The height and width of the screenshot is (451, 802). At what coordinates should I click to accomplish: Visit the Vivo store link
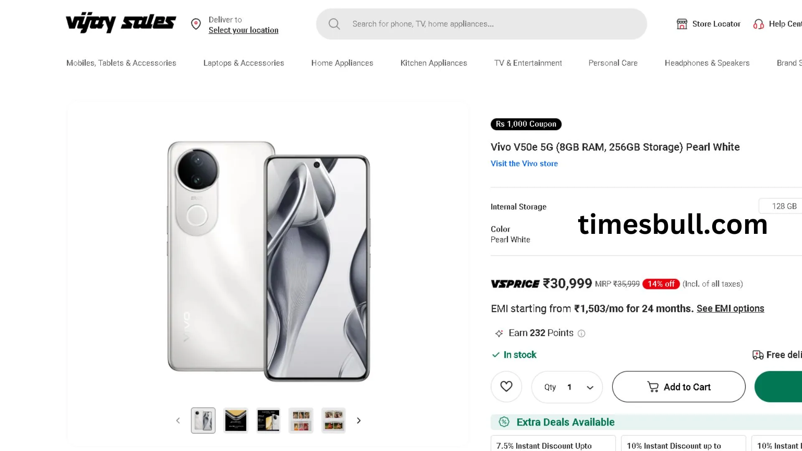point(524,164)
